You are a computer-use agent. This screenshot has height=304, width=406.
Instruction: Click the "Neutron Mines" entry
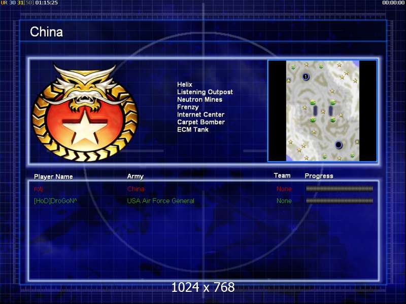click(199, 99)
